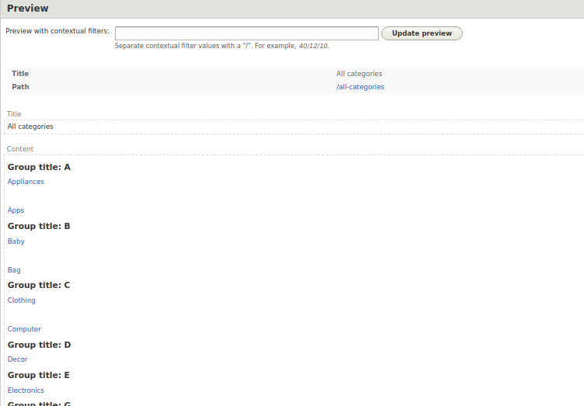Viewport: 584px width, 406px height.
Task: Click the Bag category link
Action: 14,270
